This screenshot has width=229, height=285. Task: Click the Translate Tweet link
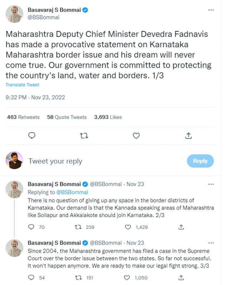[x=23, y=85]
